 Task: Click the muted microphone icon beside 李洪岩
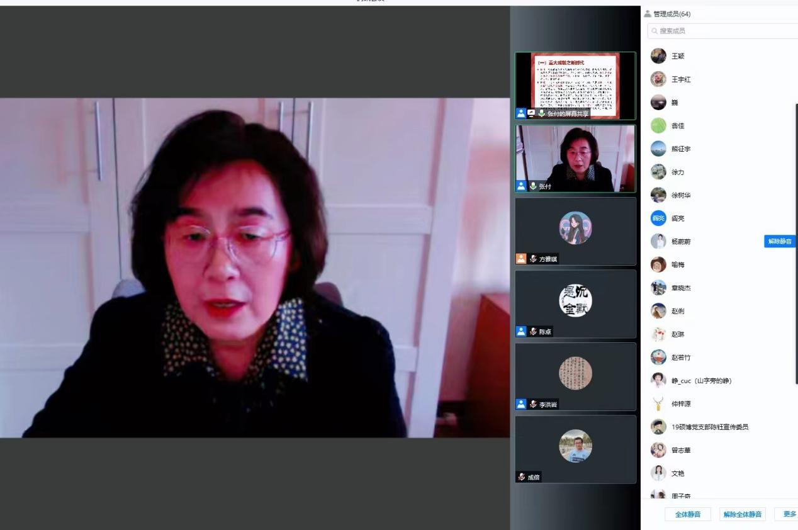533,404
